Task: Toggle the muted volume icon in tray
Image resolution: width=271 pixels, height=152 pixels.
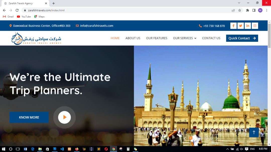Action: (x=242, y=149)
